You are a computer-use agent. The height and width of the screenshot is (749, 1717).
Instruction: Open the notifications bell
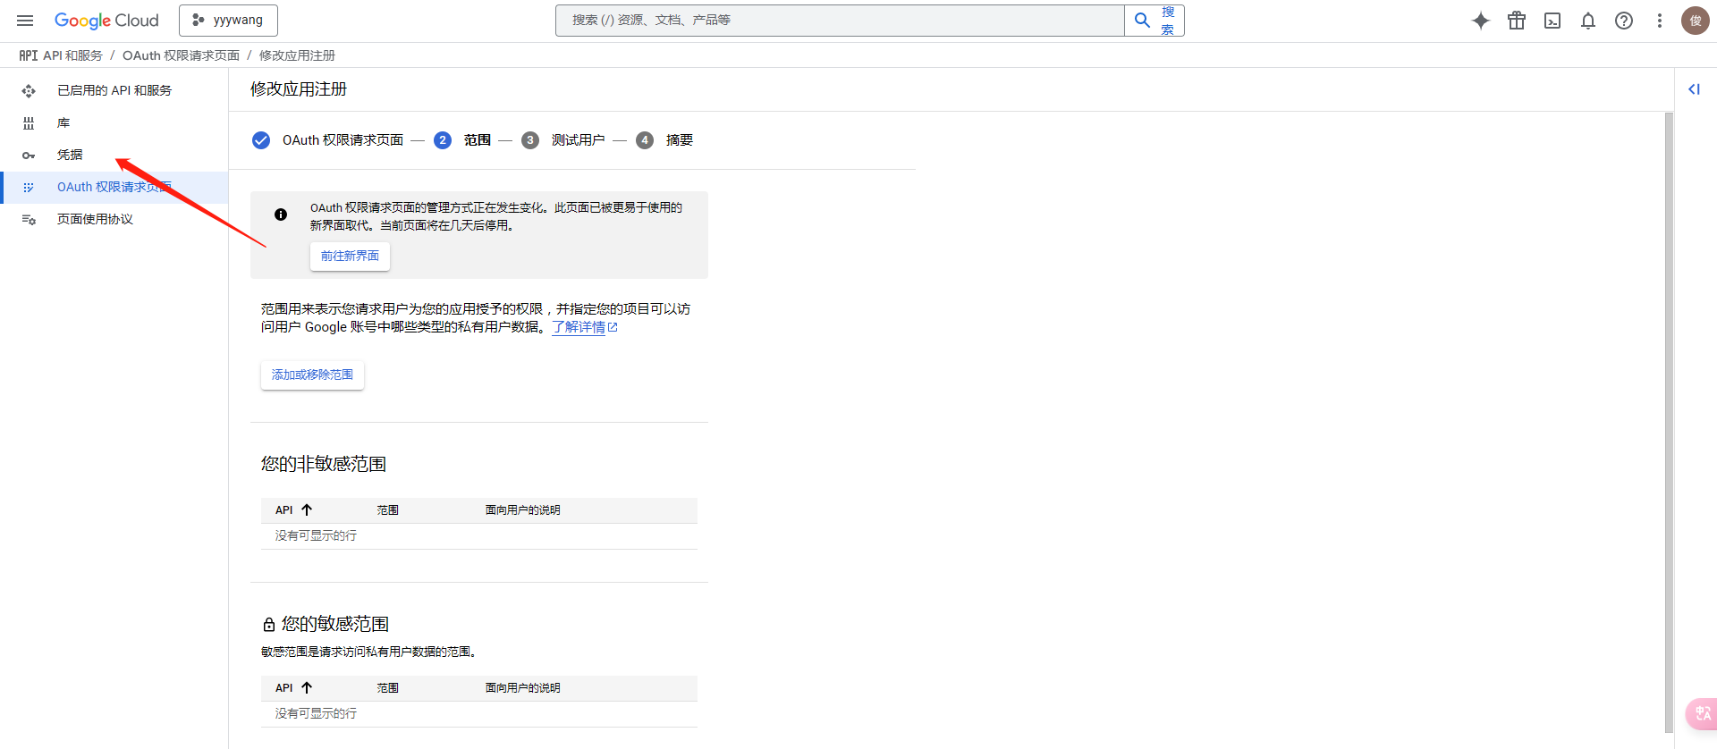point(1588,21)
